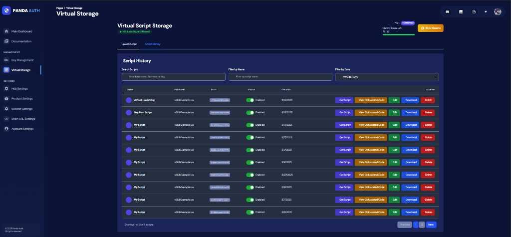
Task: Click the Main Dashboard home icon
Action: [6, 31]
